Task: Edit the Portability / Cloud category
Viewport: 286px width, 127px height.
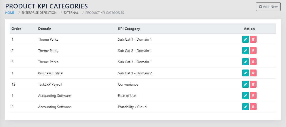Action: coord(245,107)
